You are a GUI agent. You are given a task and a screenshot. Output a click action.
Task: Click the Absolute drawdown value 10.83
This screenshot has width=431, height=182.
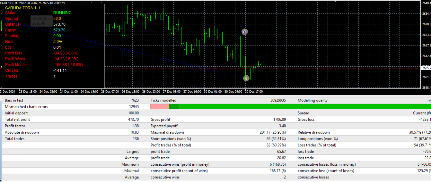(134, 132)
